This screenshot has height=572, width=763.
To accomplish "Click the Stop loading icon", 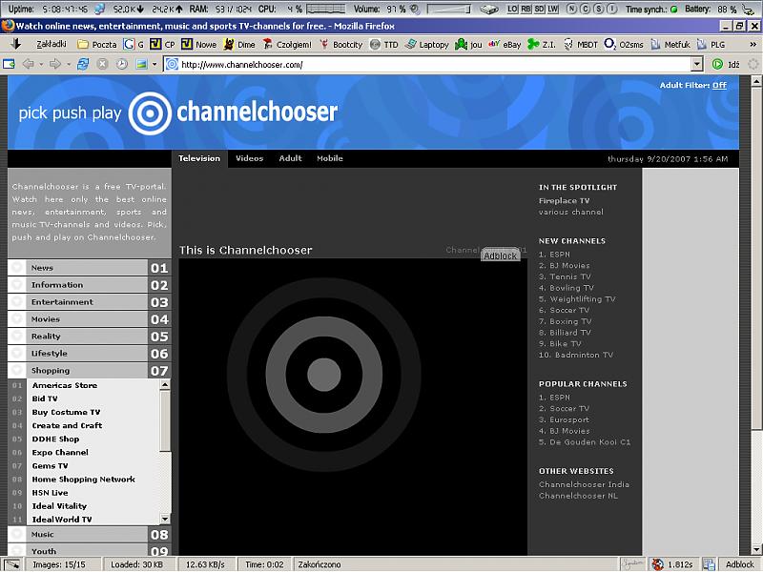I will pyautogui.click(x=102, y=64).
